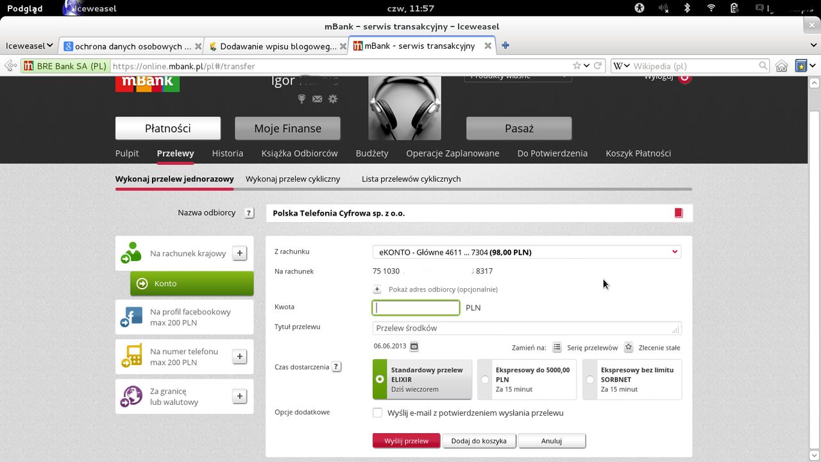Open Do Potwierdzenia menu item
Image resolution: width=821 pixels, height=462 pixels.
click(552, 153)
